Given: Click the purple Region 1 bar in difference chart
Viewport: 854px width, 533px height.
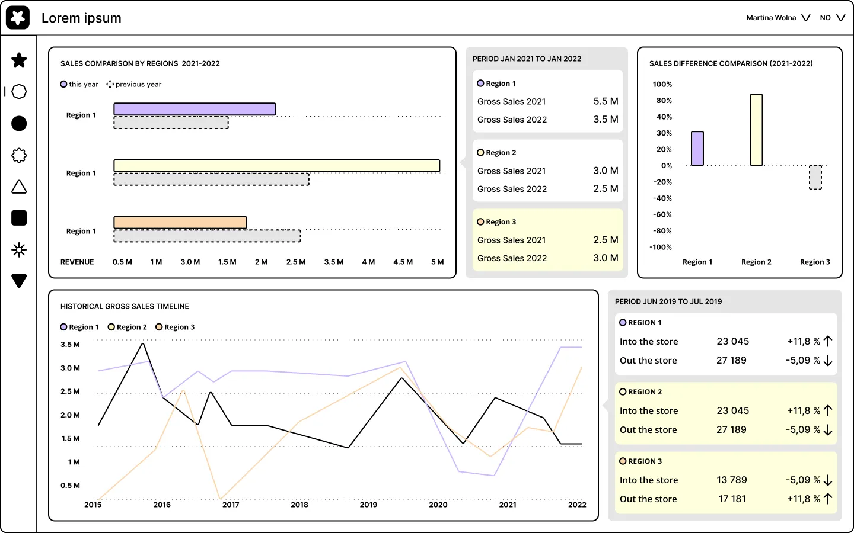Looking at the screenshot, I should [x=697, y=149].
